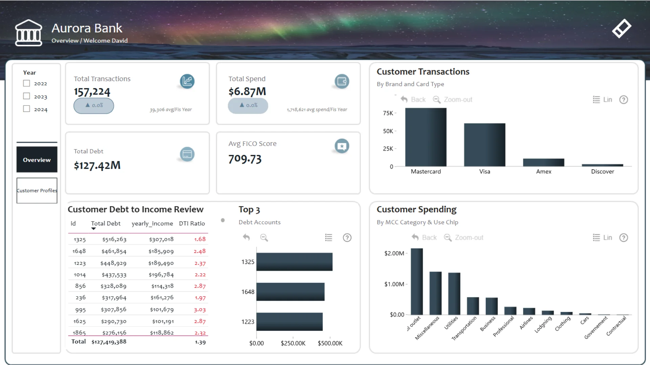Open legend list icon in Customer Spending

coord(597,237)
